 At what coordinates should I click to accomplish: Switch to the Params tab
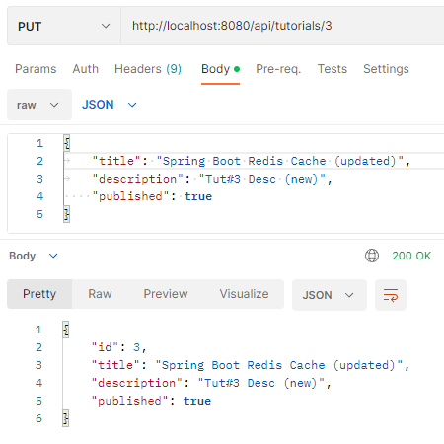point(36,69)
